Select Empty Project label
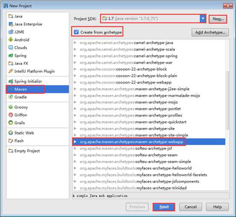Viewport: 236px width, 217px height. point(27,151)
